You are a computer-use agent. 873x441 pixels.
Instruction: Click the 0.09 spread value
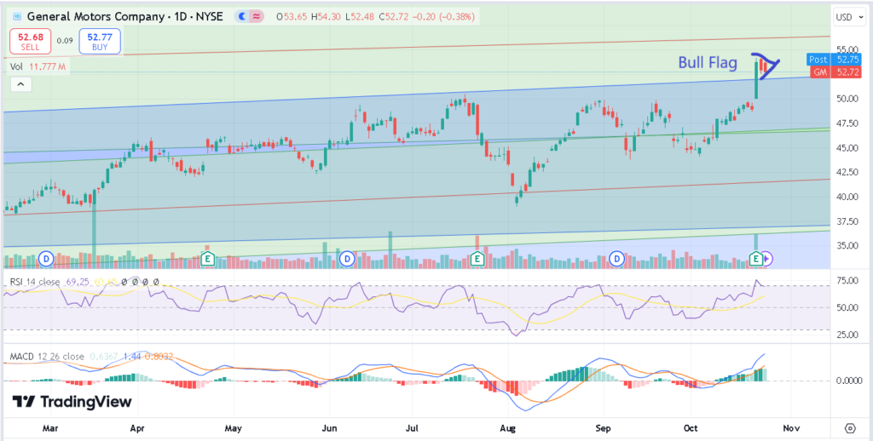point(65,41)
